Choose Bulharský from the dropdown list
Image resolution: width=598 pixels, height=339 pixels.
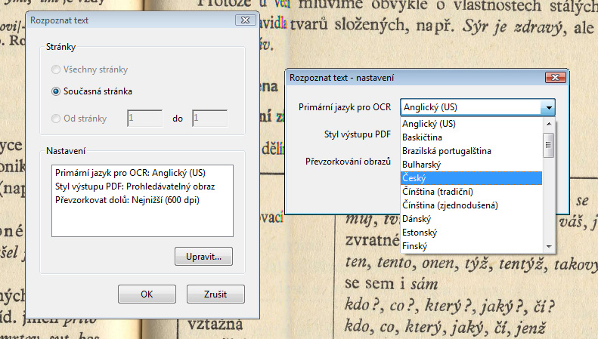(471, 165)
